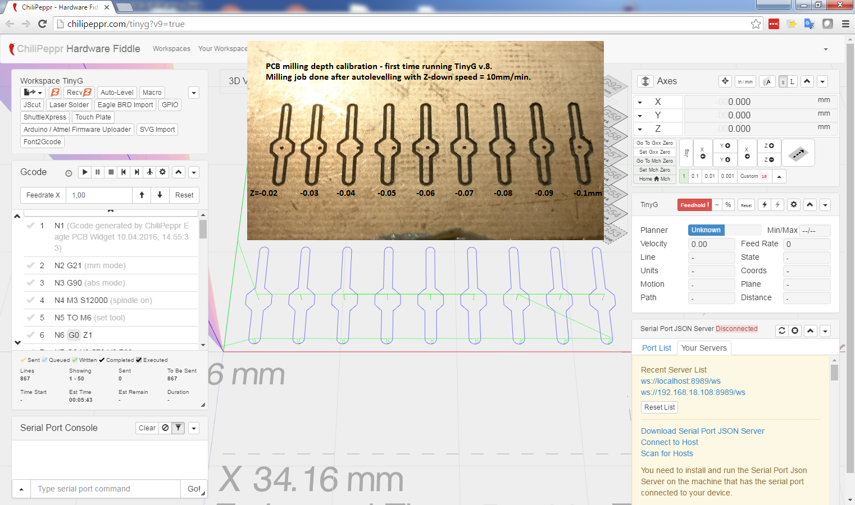Image resolution: width=855 pixels, height=505 pixels.
Task: Open Gcode panel settings gear
Action: (x=162, y=172)
